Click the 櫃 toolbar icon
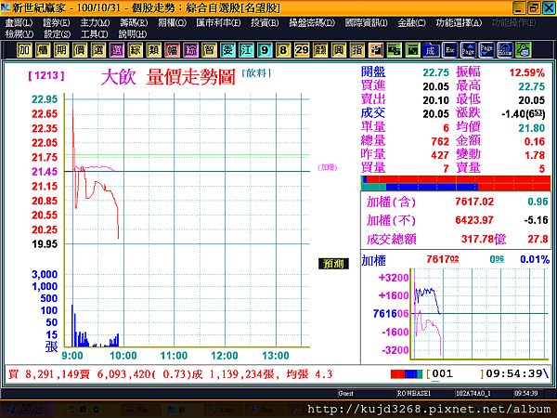Image resolution: width=557 pixels, height=418 pixels. pos(43,50)
